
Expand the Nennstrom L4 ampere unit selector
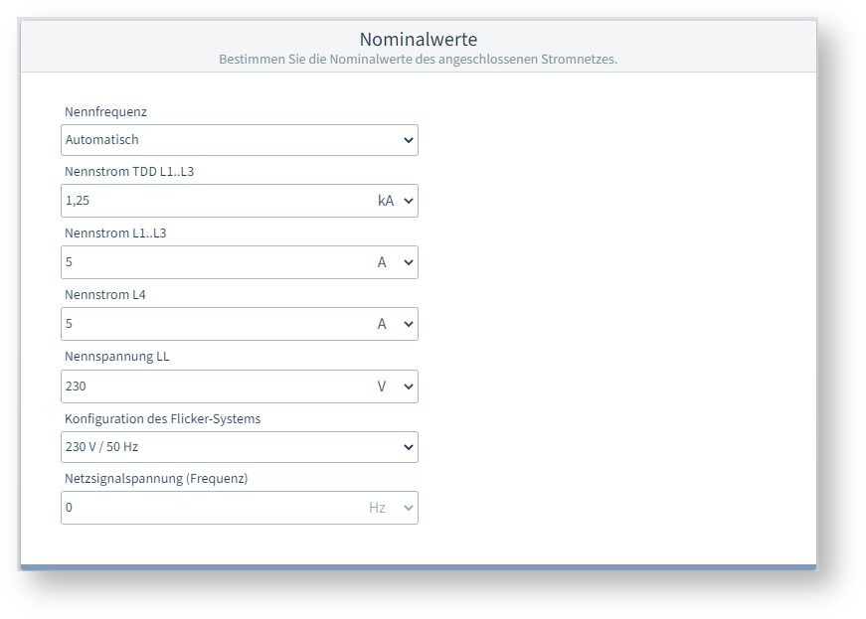pyautogui.click(x=395, y=324)
